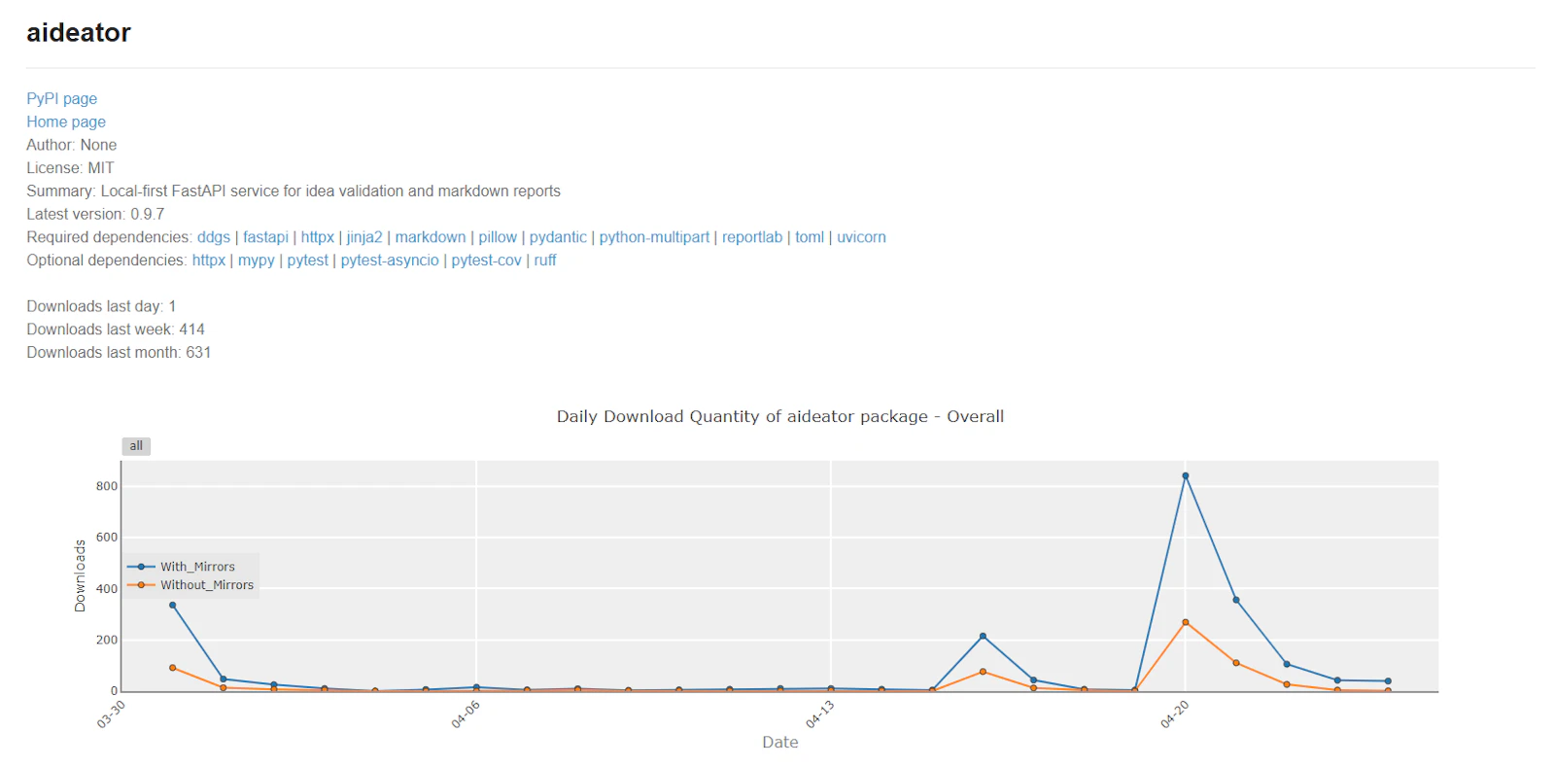Viewport: 1555px width, 766px height.
Task: Open the PyPI page link
Action: pyautogui.click(x=61, y=98)
